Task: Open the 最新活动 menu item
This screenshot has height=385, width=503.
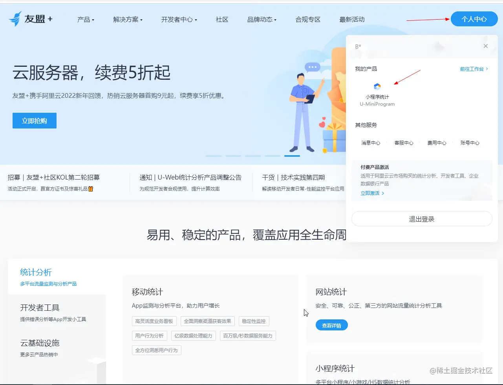Action: pos(352,19)
